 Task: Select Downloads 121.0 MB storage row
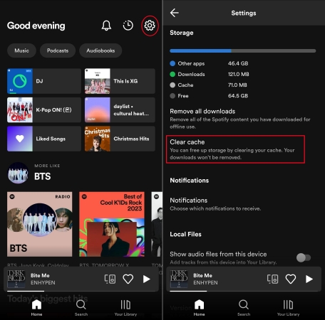pyautogui.click(x=210, y=74)
